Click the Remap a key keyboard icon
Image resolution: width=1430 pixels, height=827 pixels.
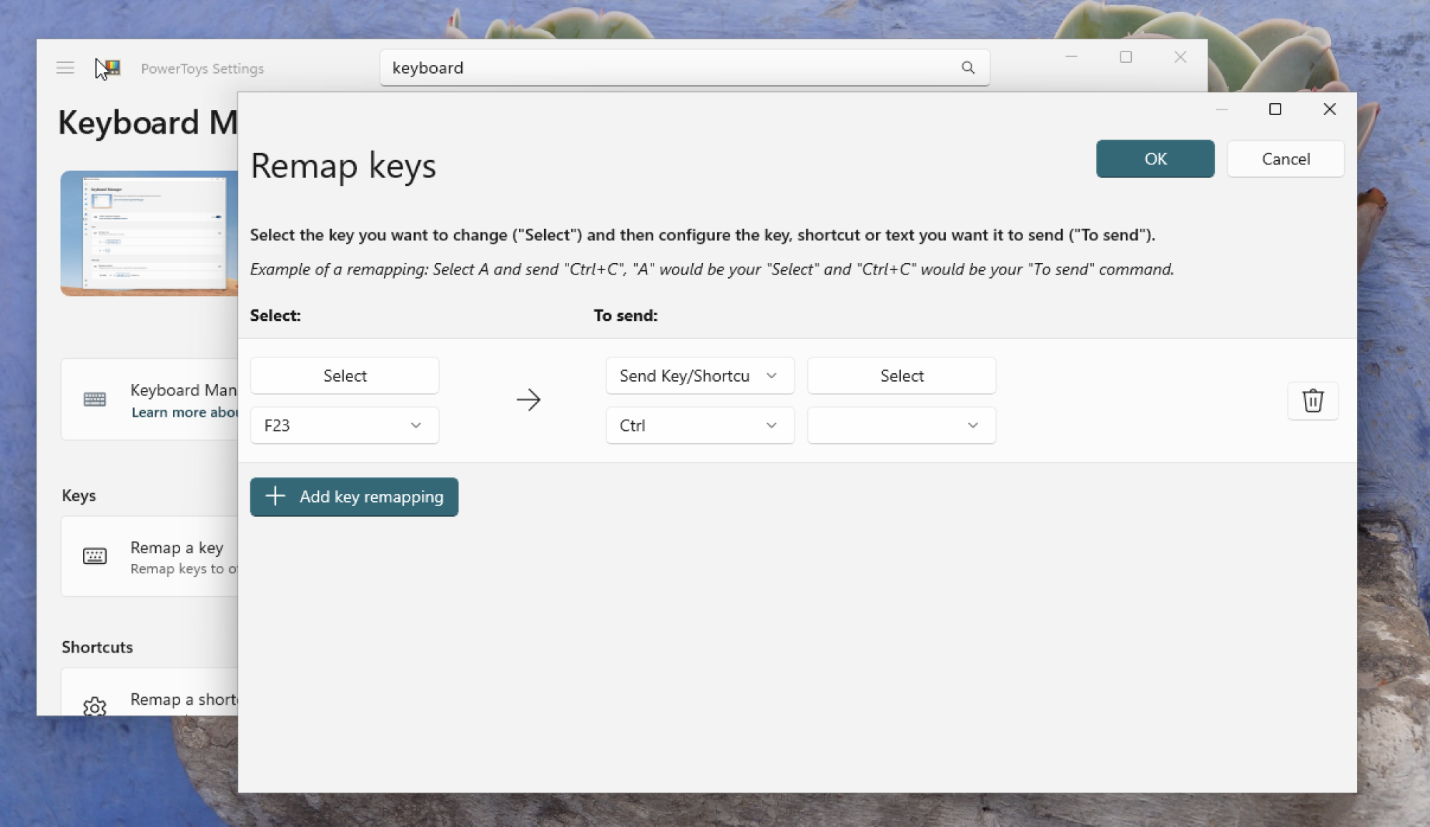point(94,556)
